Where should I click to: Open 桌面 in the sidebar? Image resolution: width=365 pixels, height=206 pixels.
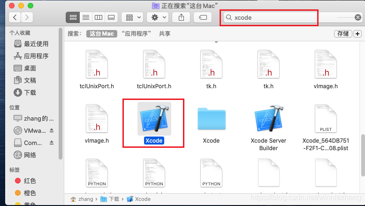click(x=25, y=68)
